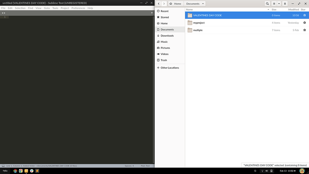Open the Selection menu in Sublime Text
Image resolution: width=309 pixels, height=174 pixels.
point(20,8)
